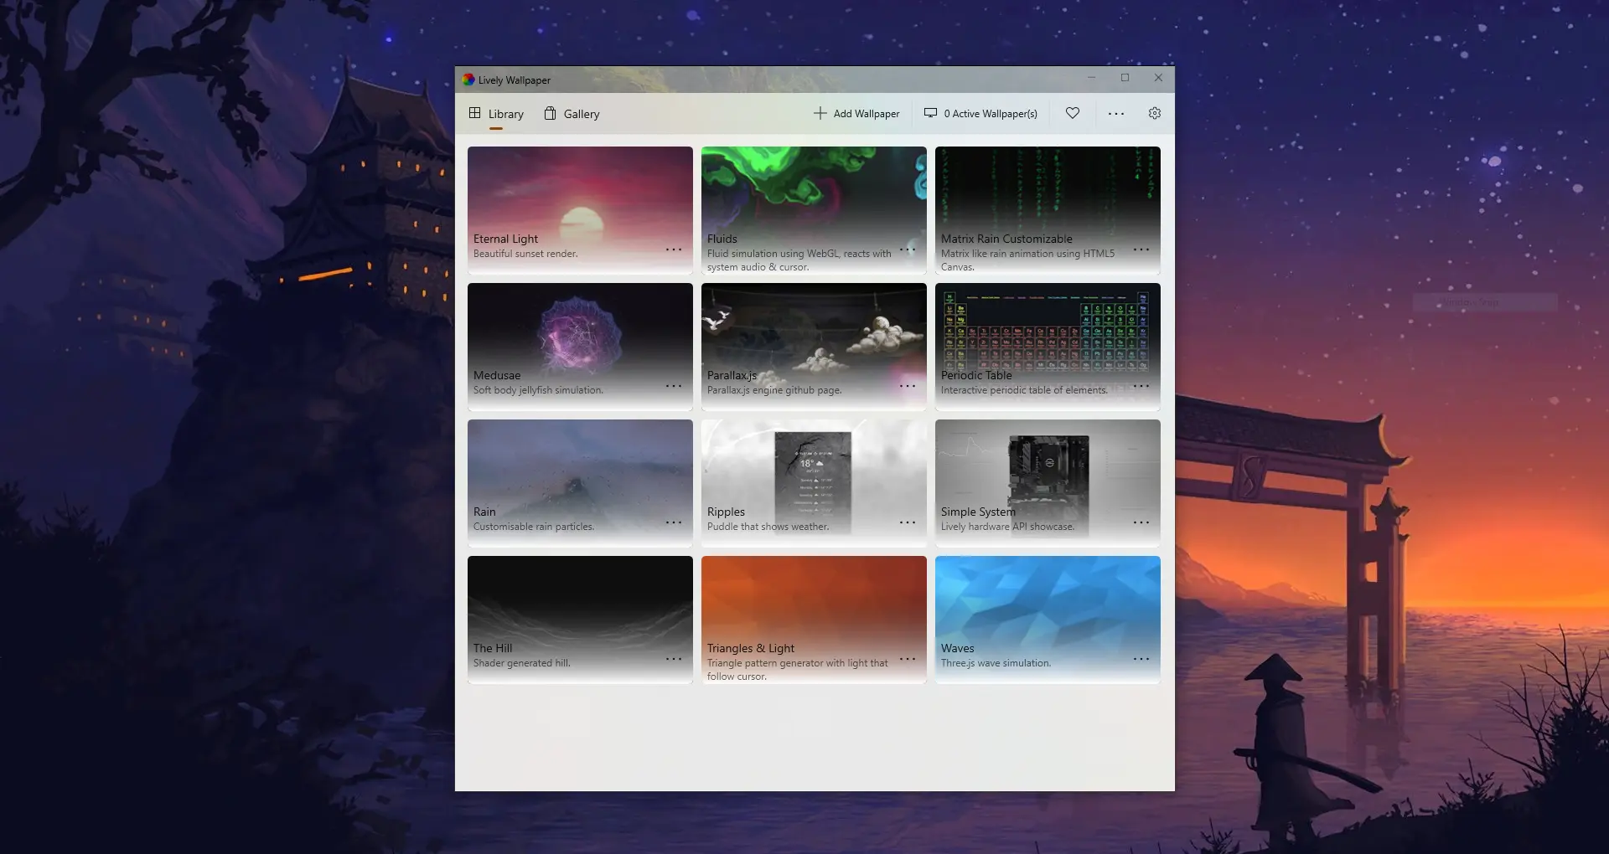Click the Library grid icon

475,113
